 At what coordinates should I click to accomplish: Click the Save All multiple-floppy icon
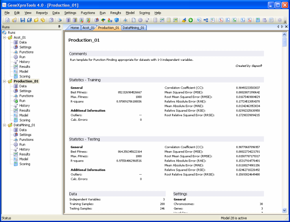29,20
